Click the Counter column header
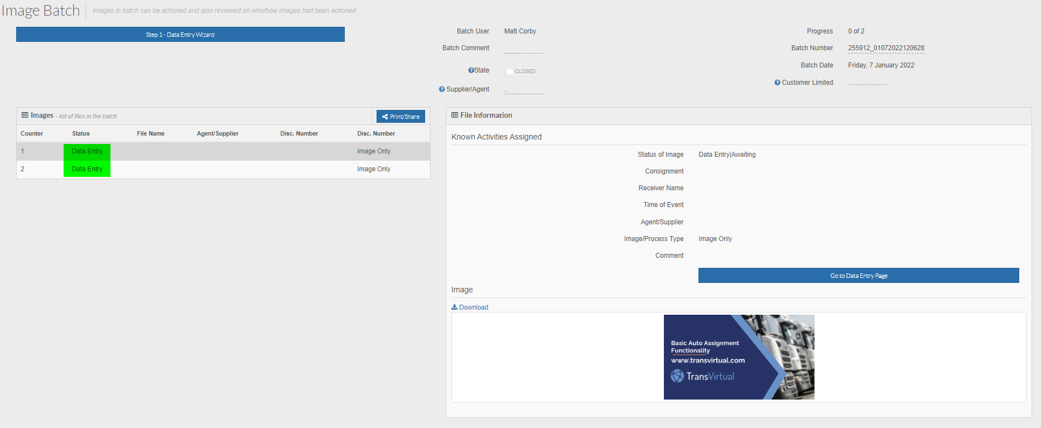 32,133
